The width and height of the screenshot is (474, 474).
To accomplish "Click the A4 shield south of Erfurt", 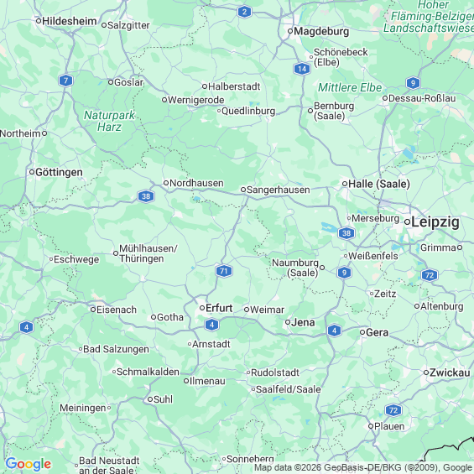I will 211,325.
